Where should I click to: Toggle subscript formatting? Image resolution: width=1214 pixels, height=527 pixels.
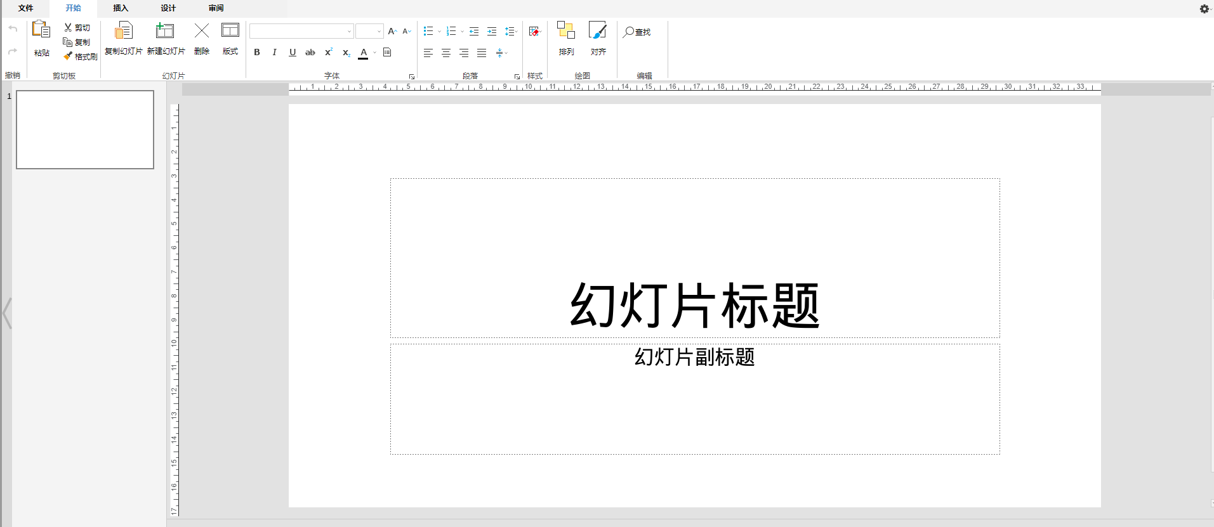tap(346, 52)
